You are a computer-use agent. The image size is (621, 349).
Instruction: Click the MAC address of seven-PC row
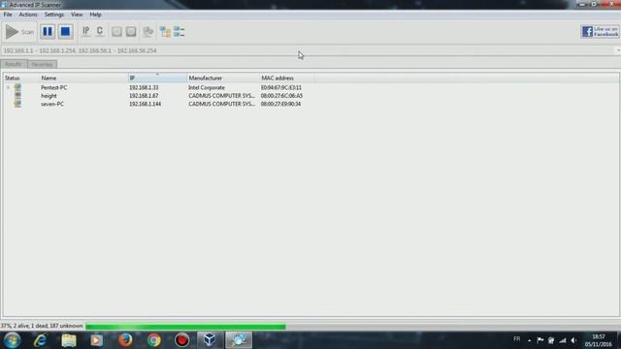click(280, 104)
